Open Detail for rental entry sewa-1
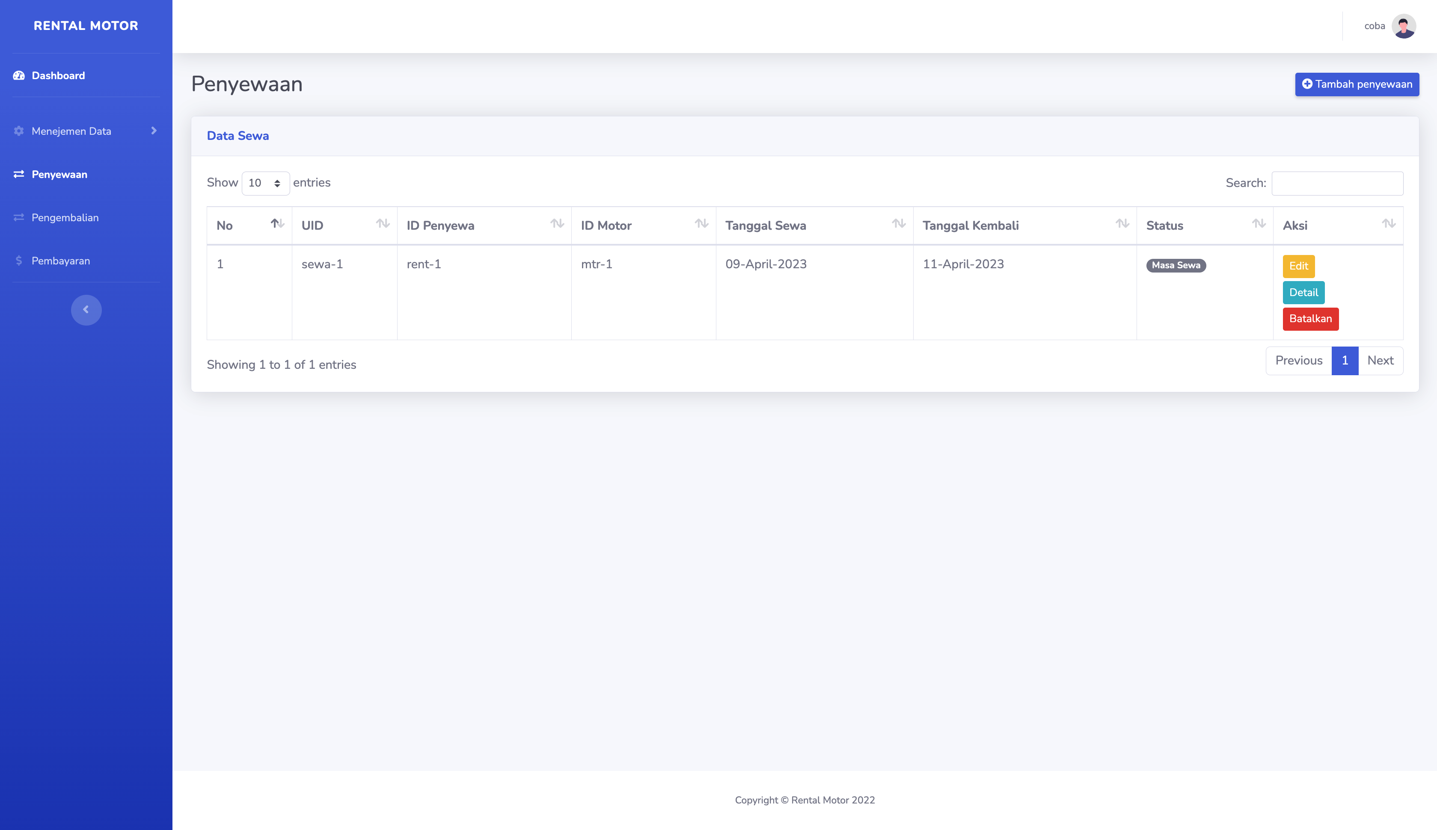 (x=1303, y=293)
